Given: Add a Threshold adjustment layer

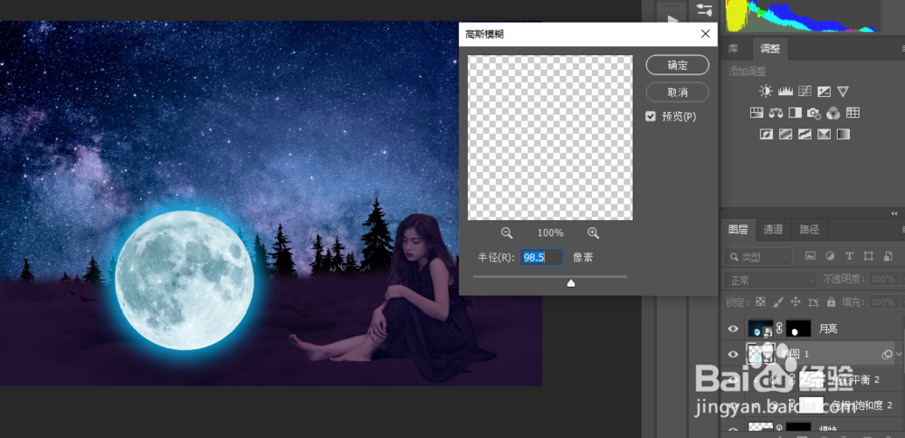Looking at the screenshot, I should [805, 134].
